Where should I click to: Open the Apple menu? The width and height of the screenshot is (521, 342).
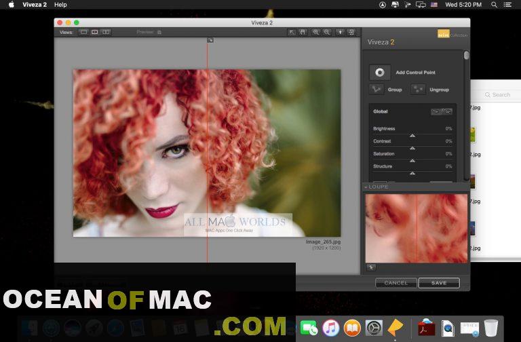click(x=12, y=5)
